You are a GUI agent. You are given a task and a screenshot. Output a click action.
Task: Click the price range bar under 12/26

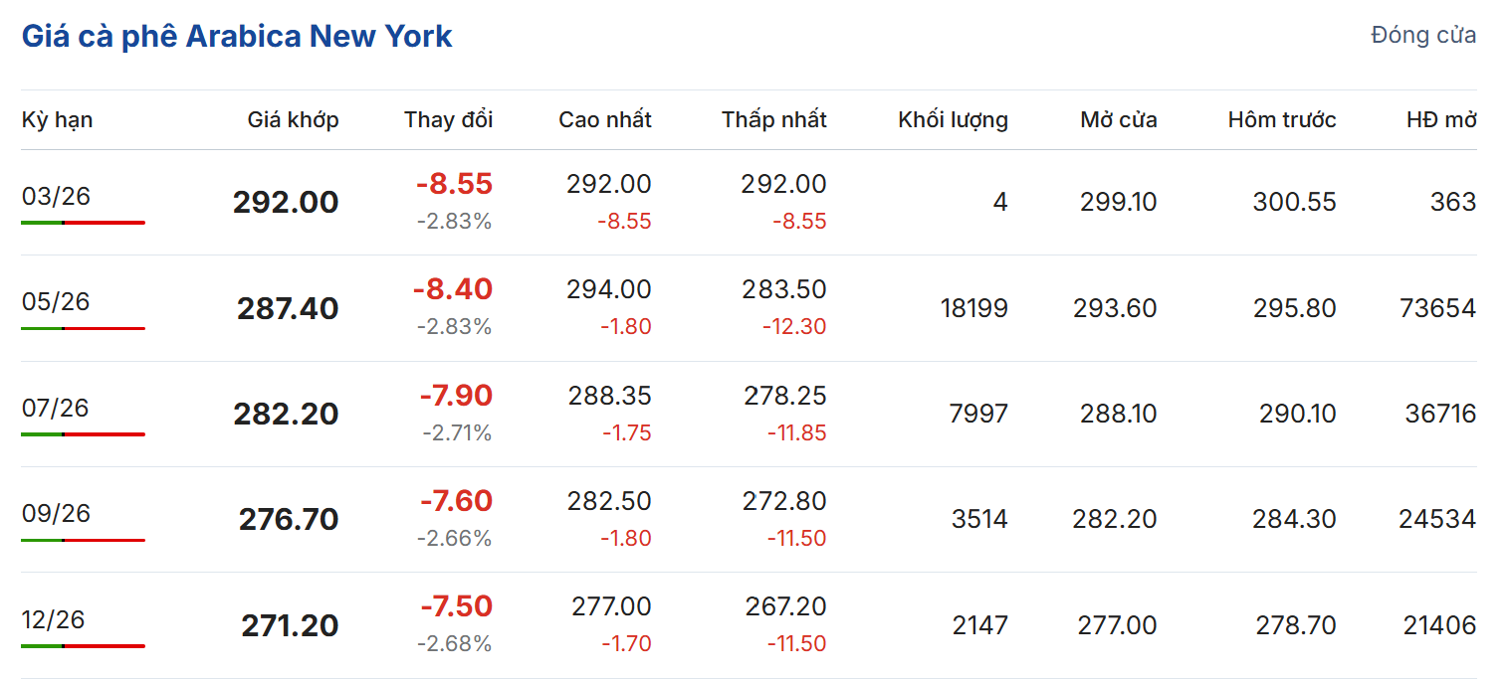(x=83, y=646)
